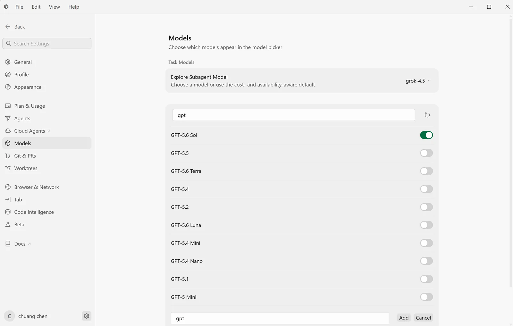
Task: Click the Add button
Action: pos(404,318)
